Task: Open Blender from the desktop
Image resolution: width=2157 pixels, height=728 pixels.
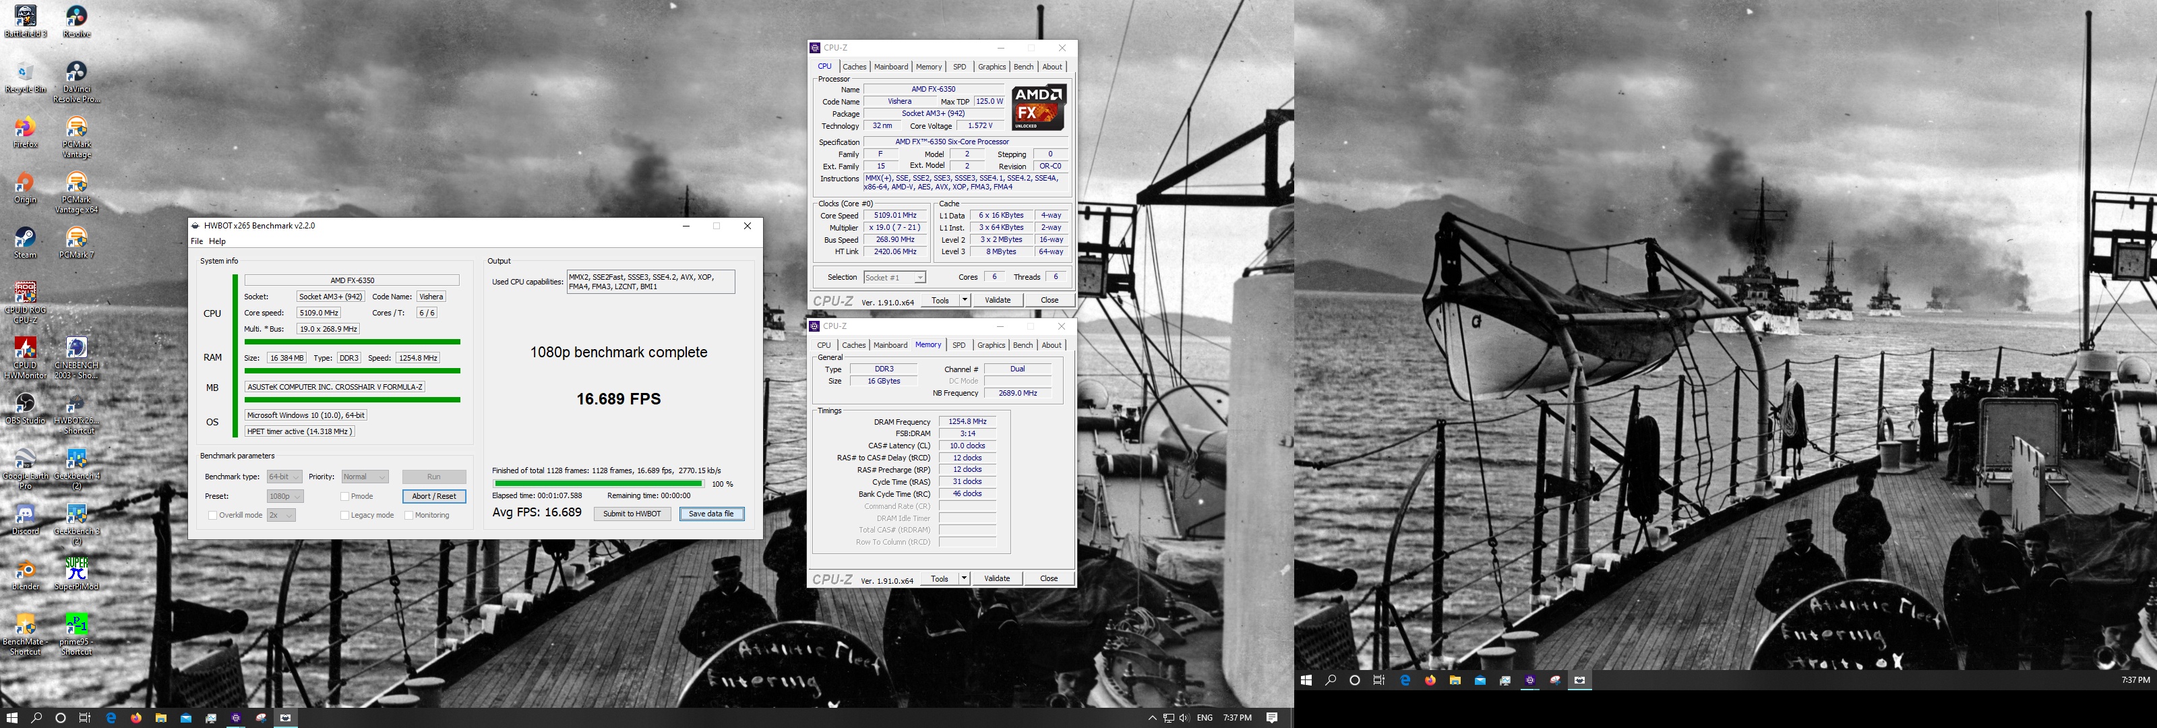Action: coord(25,574)
